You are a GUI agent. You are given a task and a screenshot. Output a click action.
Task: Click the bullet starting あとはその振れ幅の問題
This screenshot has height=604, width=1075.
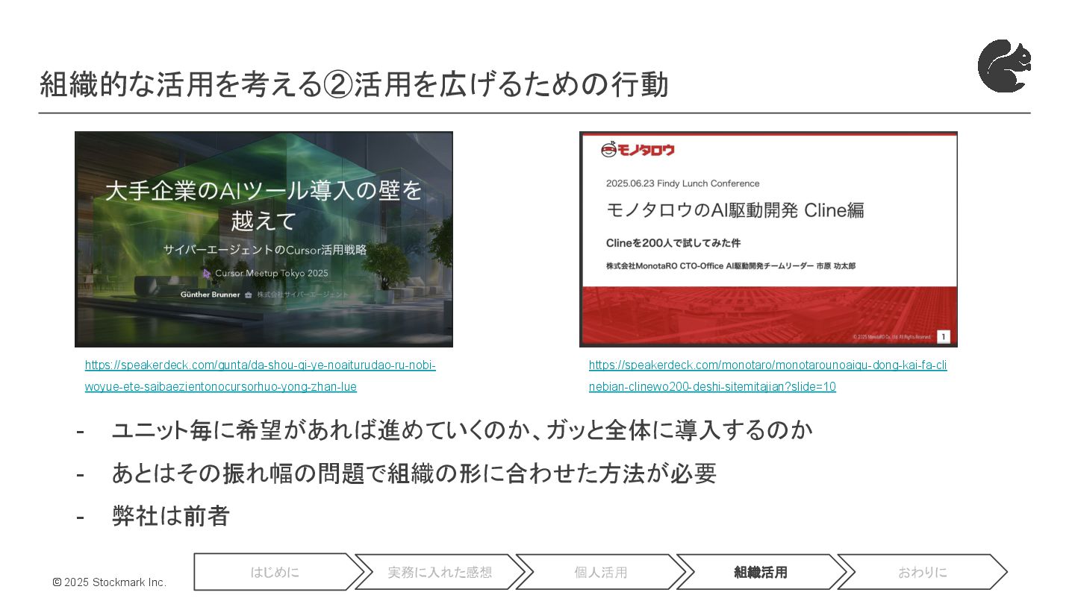click(x=414, y=473)
